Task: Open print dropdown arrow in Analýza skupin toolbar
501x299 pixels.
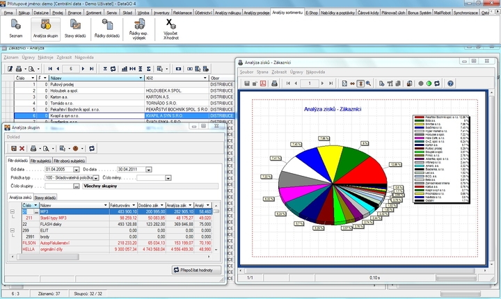Action: 40,149
